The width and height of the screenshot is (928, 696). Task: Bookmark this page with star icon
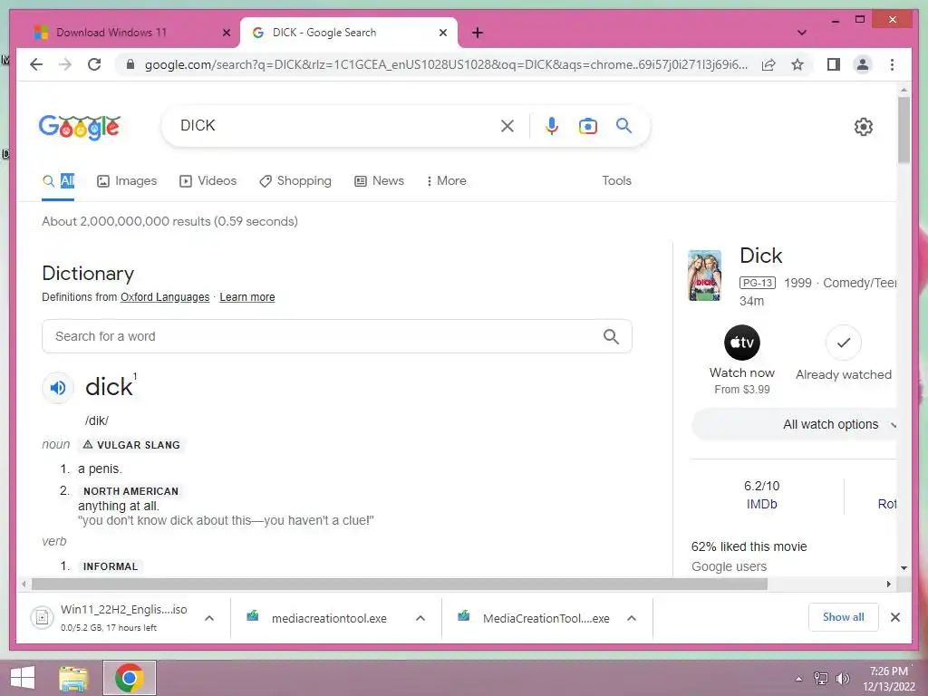click(797, 64)
